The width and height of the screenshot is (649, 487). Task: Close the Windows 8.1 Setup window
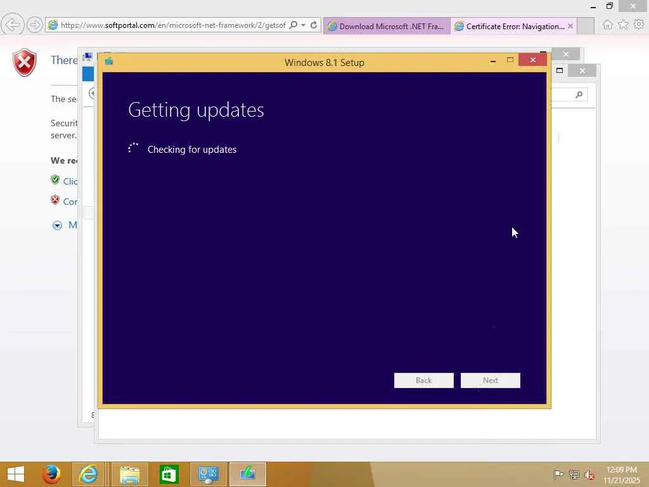tap(532, 60)
